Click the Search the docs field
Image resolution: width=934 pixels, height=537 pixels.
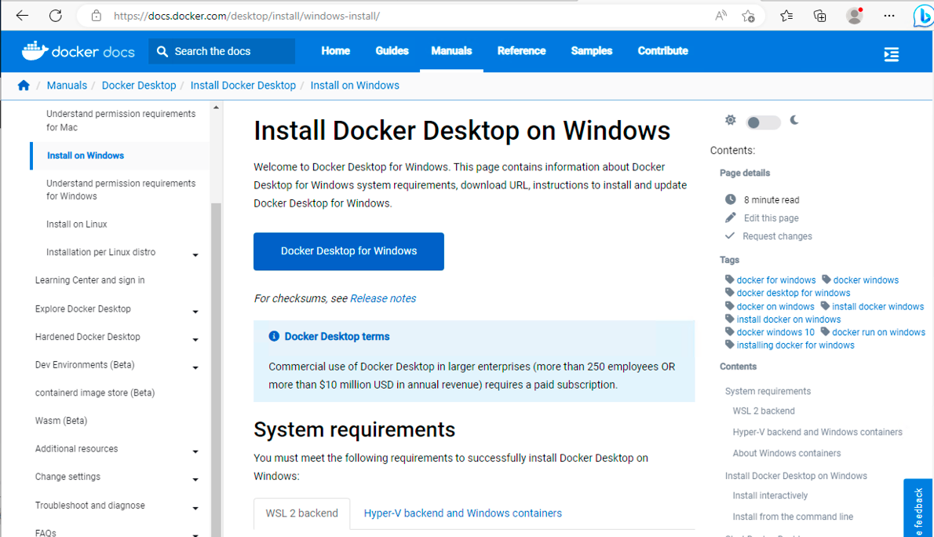pyautogui.click(x=222, y=51)
